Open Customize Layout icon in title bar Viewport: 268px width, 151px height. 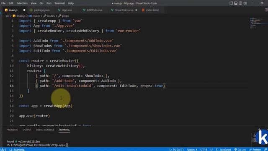point(245,3)
